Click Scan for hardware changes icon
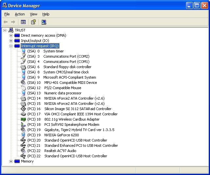This screenshot has width=210, height=175. click(x=44, y=22)
